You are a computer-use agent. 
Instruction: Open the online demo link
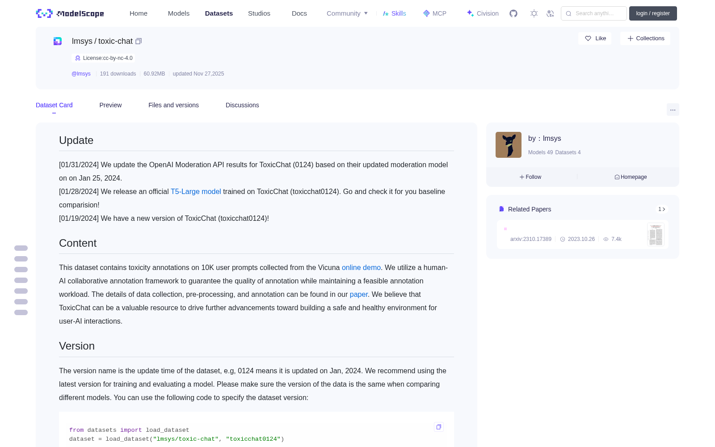click(361, 267)
